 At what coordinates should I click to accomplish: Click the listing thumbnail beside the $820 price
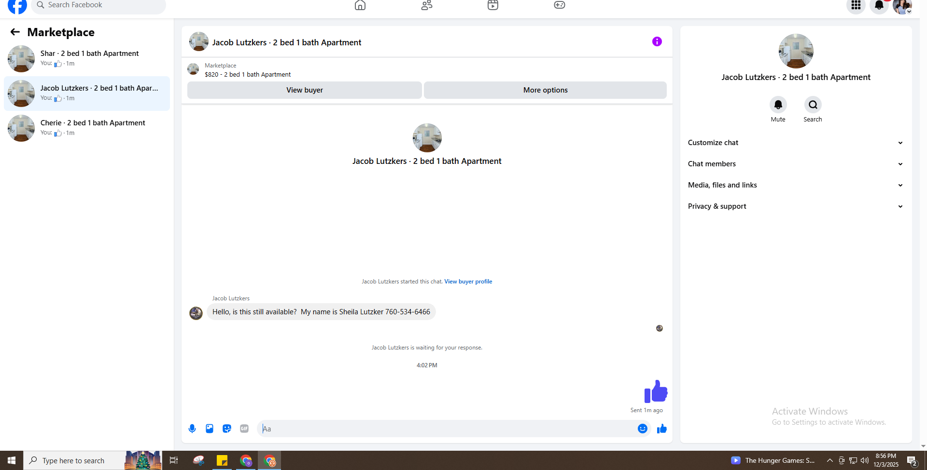(x=193, y=69)
